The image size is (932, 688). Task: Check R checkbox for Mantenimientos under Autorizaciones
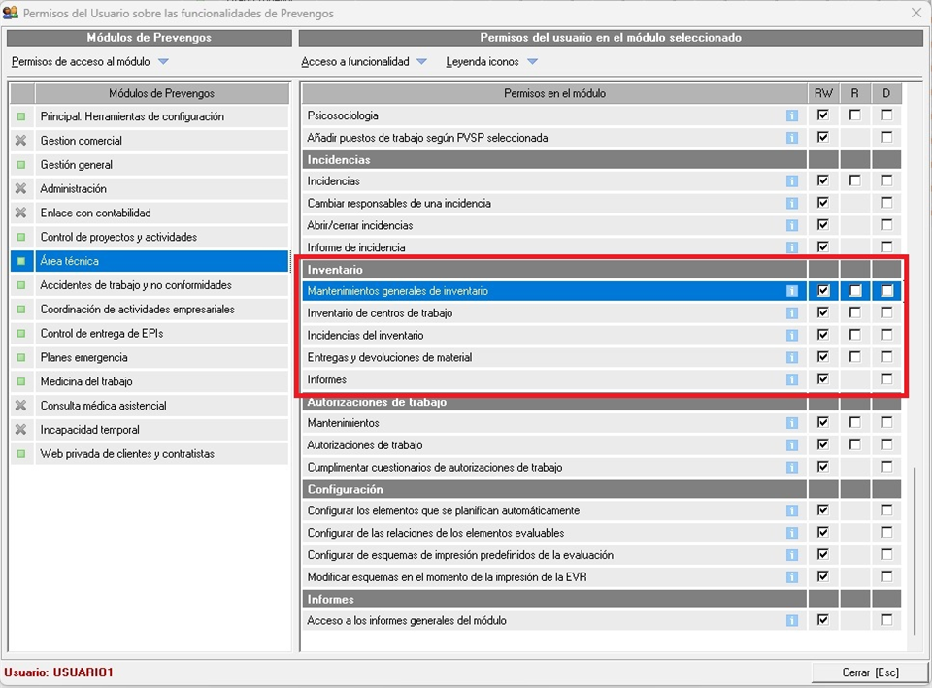854,423
